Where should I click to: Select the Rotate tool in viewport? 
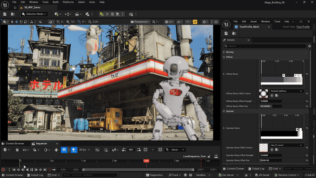(x=21, y=22)
